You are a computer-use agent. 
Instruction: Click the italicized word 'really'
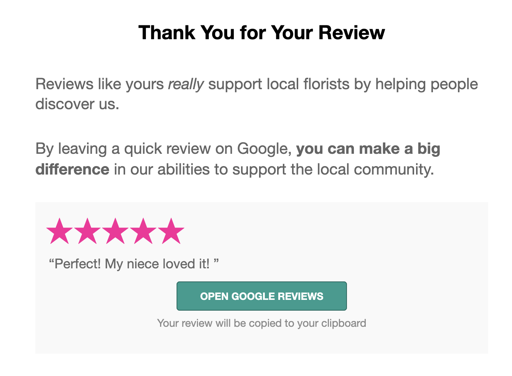pos(186,84)
